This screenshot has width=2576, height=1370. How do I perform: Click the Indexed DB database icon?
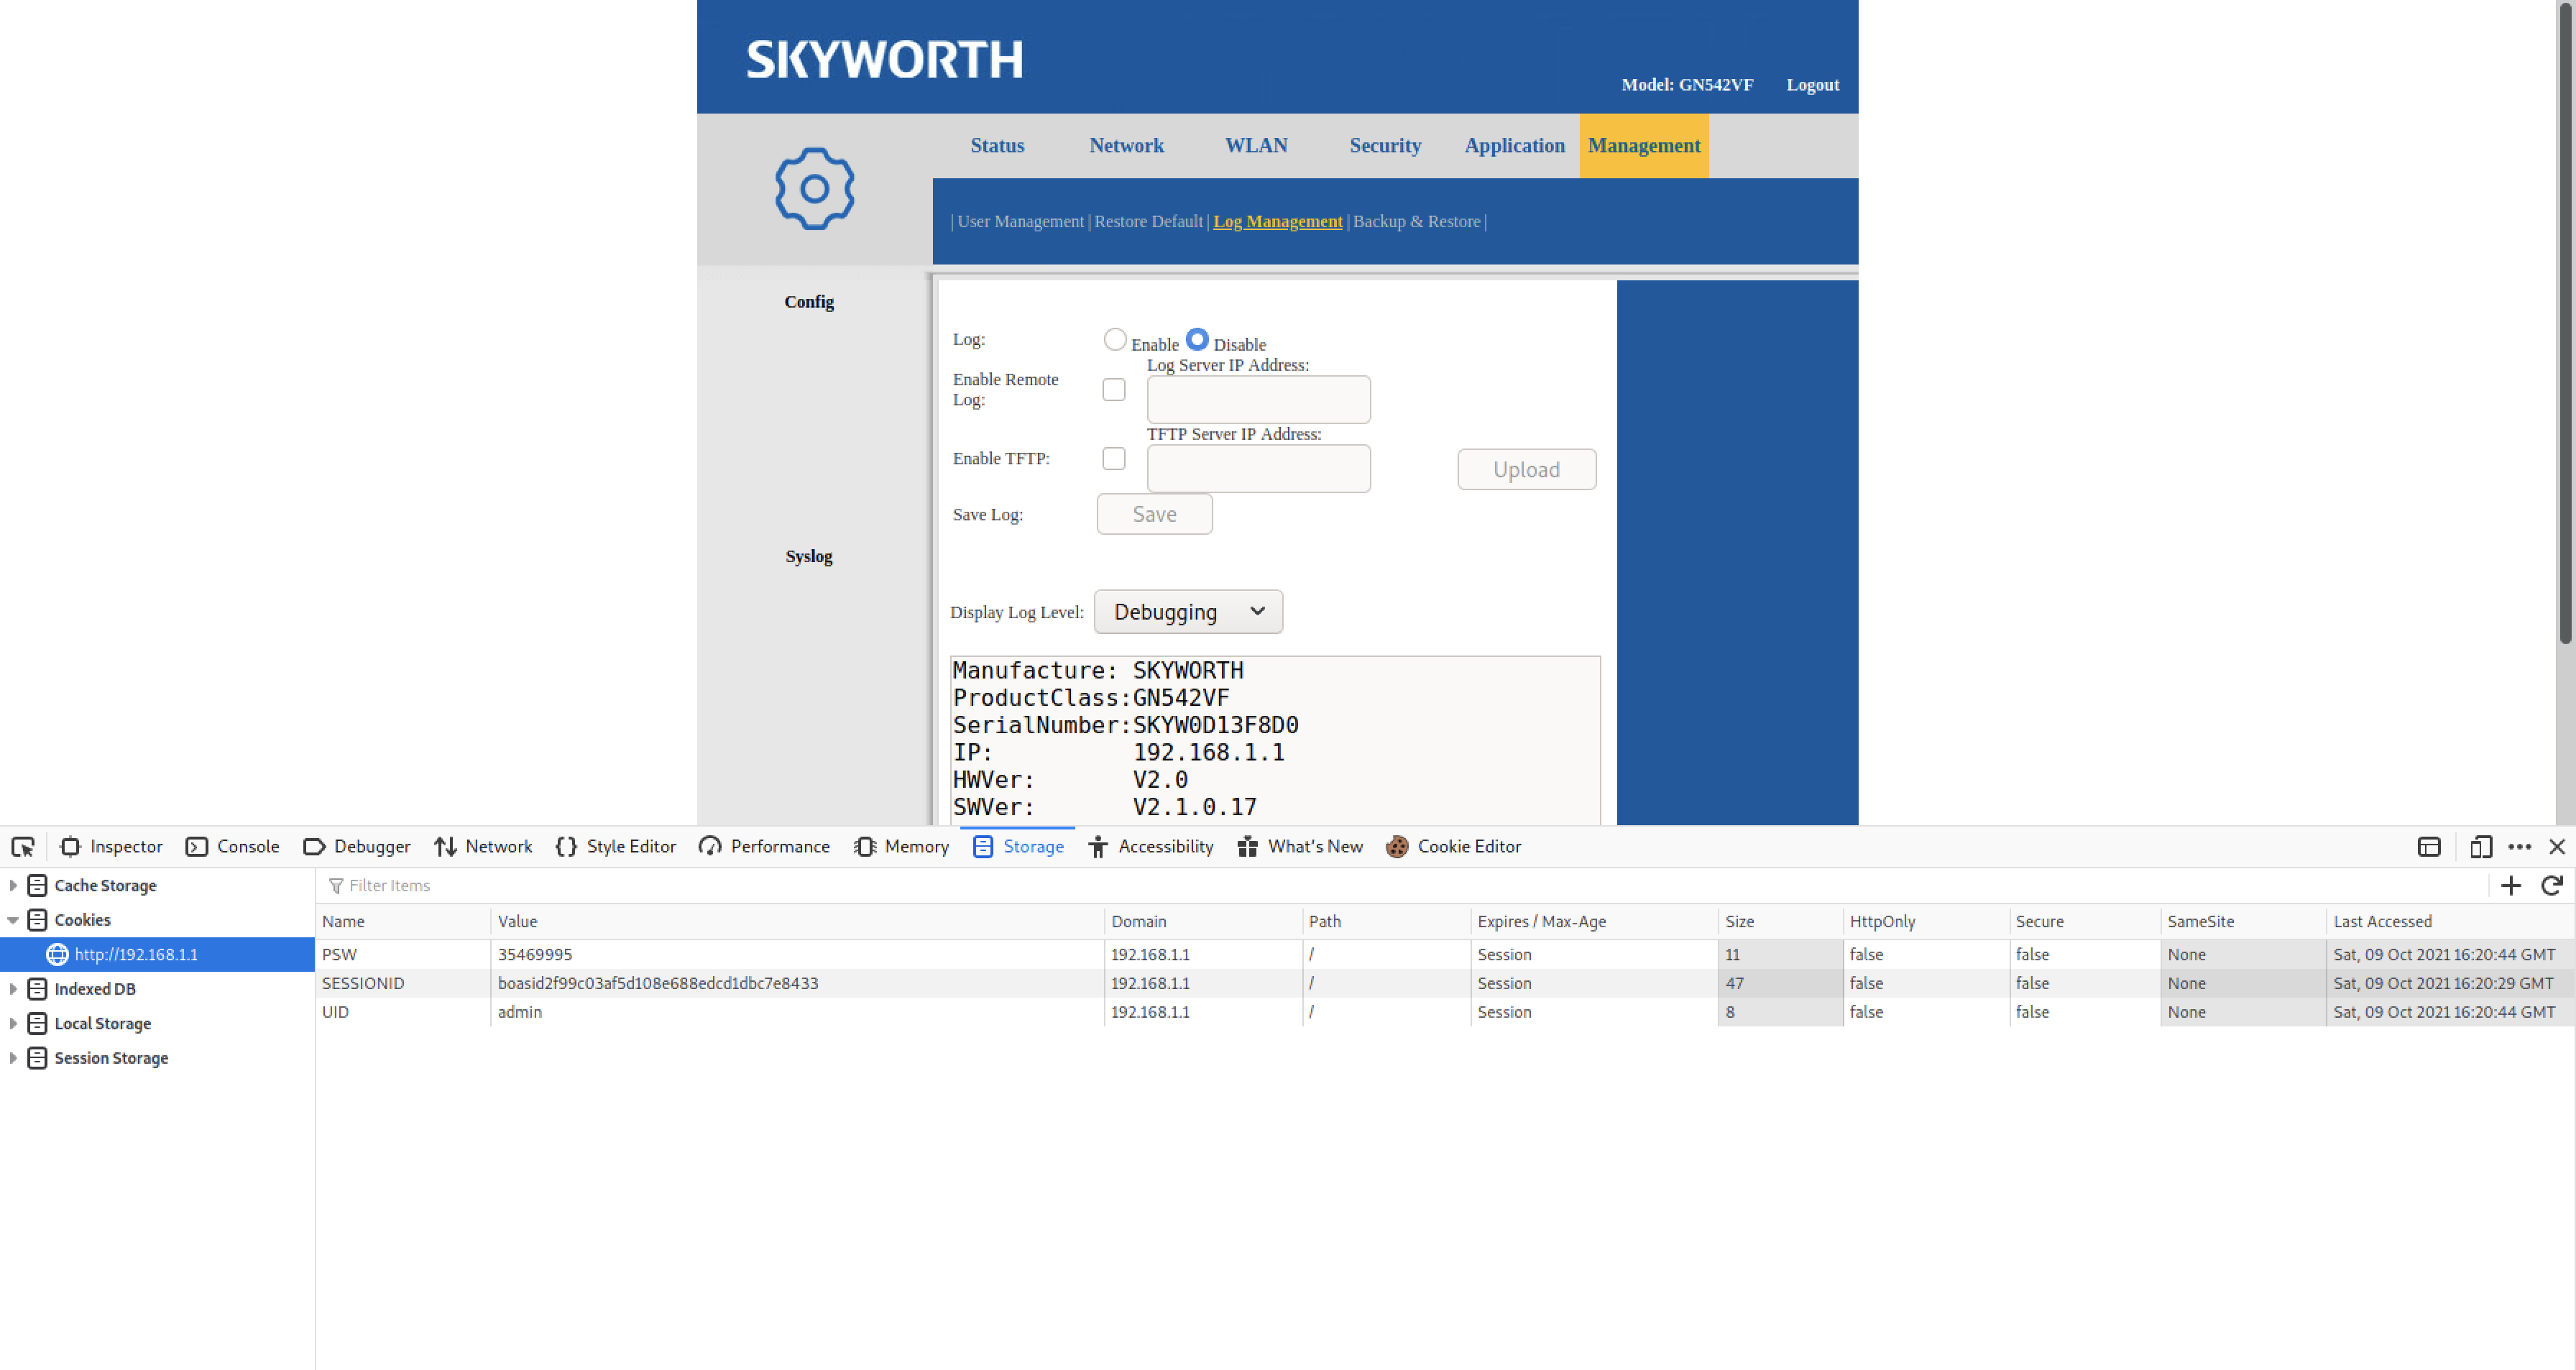coord(37,989)
